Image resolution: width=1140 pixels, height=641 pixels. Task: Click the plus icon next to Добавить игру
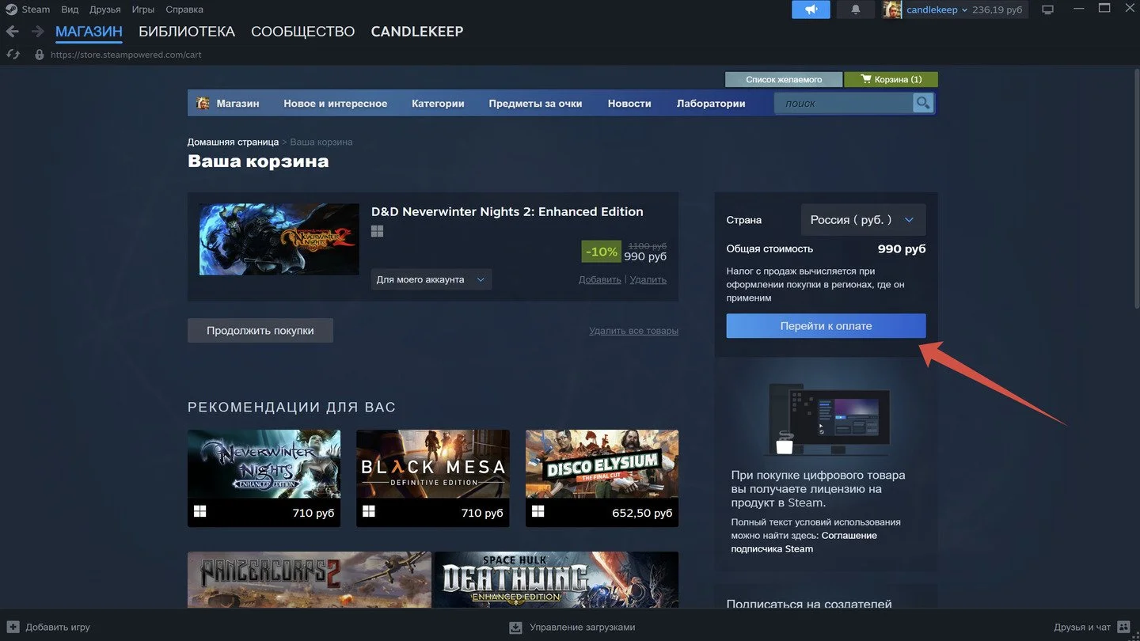coord(13,627)
